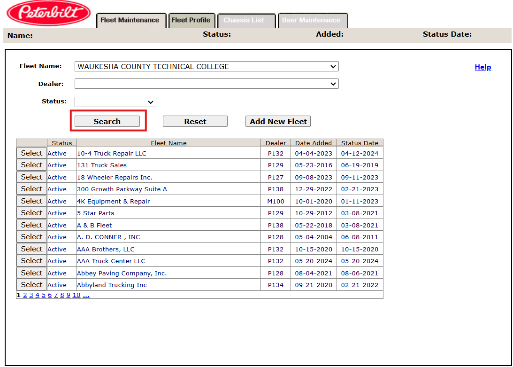Select the 4K Equipment & Repair row
513x367 pixels.
(x=32, y=201)
